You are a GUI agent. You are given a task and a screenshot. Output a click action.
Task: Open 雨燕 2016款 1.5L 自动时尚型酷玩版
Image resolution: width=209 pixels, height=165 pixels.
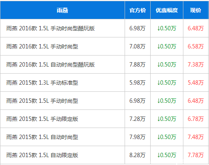tap(50, 65)
